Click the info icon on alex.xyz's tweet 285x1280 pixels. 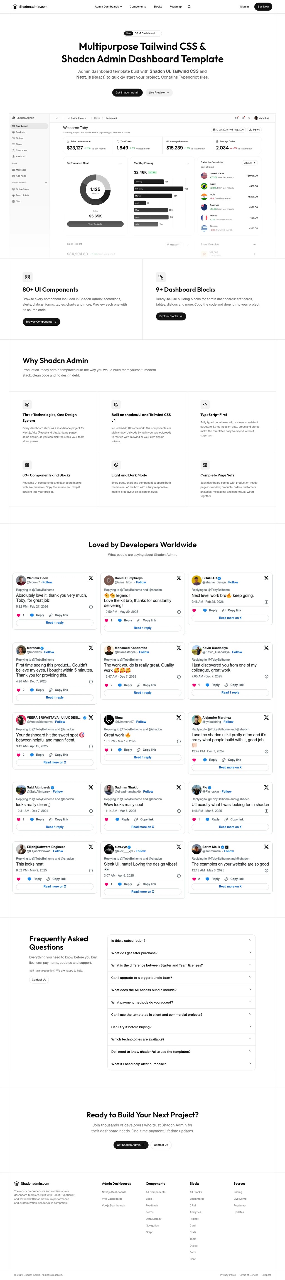[x=178, y=876]
